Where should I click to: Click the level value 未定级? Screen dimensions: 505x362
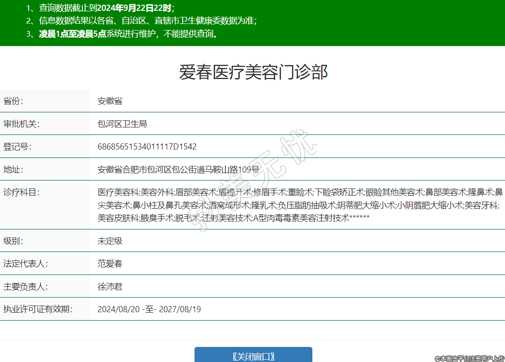pos(110,241)
